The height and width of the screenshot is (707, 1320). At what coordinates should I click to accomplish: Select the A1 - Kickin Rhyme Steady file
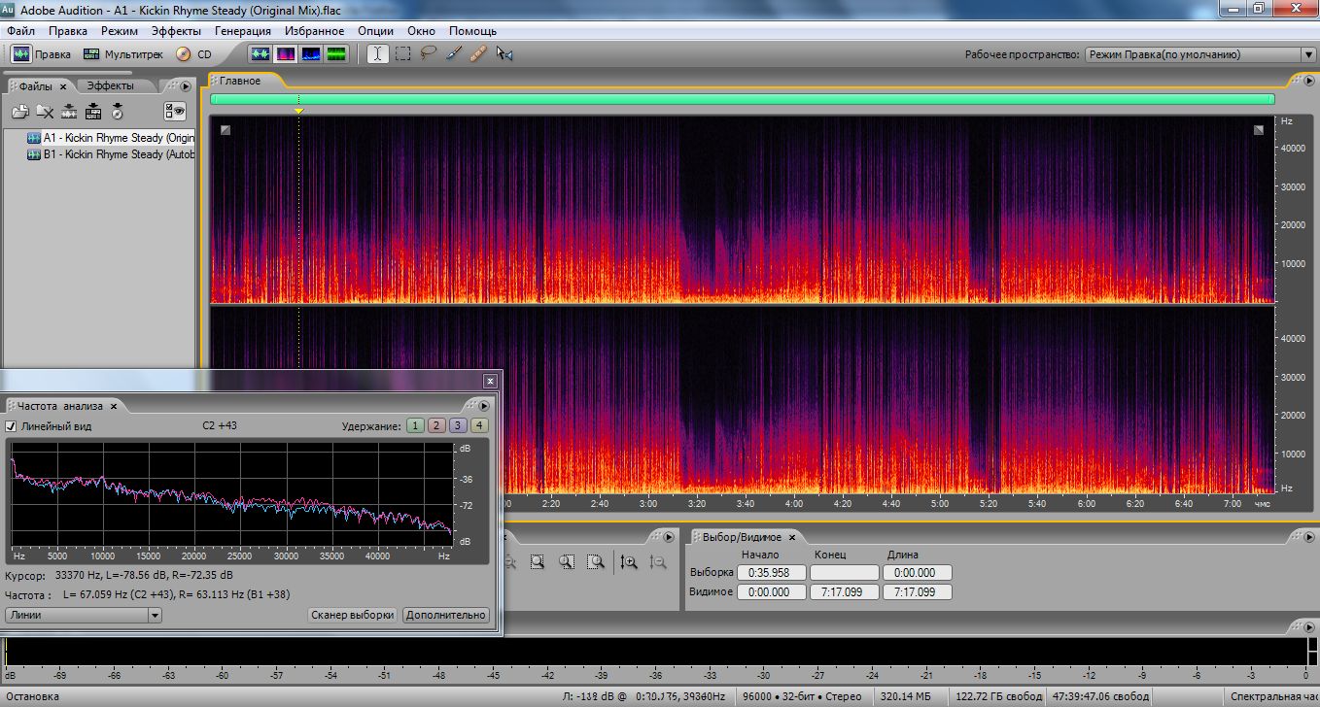[111, 138]
